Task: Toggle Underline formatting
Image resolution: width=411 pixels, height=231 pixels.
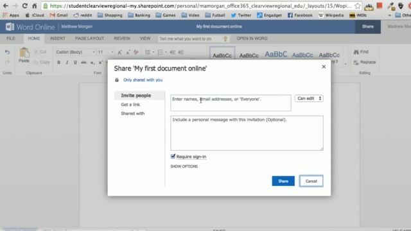Action: tap(75, 63)
